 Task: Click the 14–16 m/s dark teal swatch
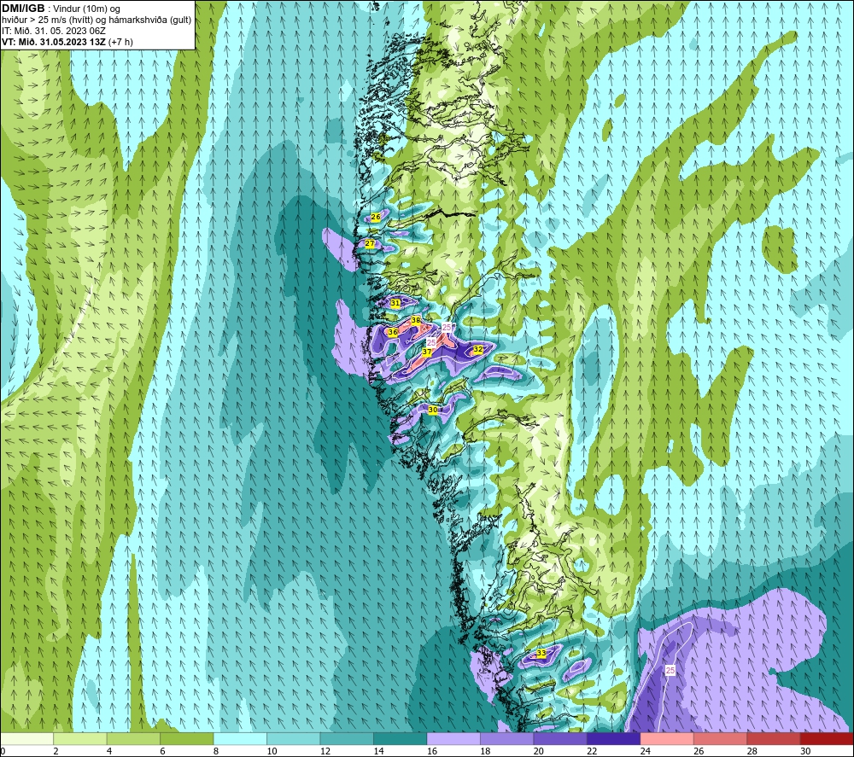coord(401,738)
